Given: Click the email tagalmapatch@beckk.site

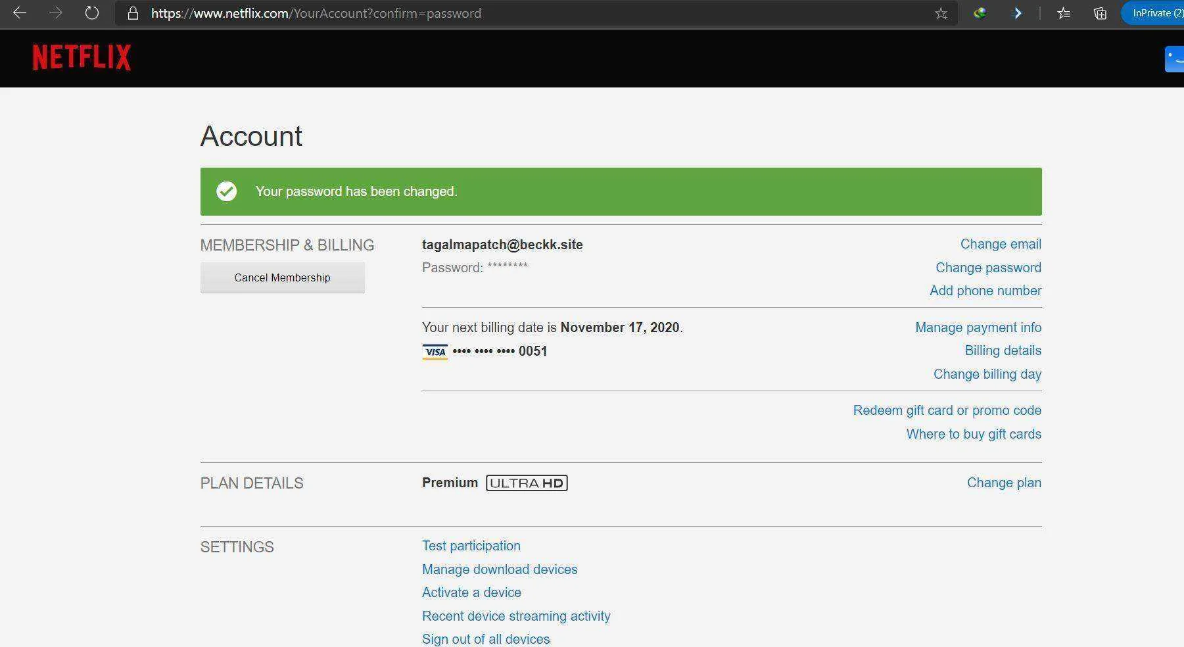Looking at the screenshot, I should pyautogui.click(x=502, y=245).
